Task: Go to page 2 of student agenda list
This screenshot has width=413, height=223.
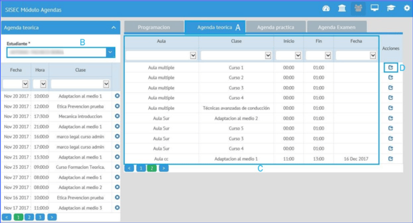Action: coord(29,217)
